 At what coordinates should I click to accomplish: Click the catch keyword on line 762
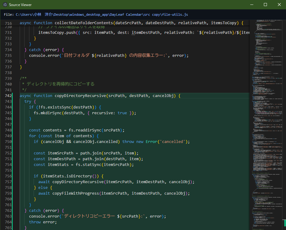(35, 210)
